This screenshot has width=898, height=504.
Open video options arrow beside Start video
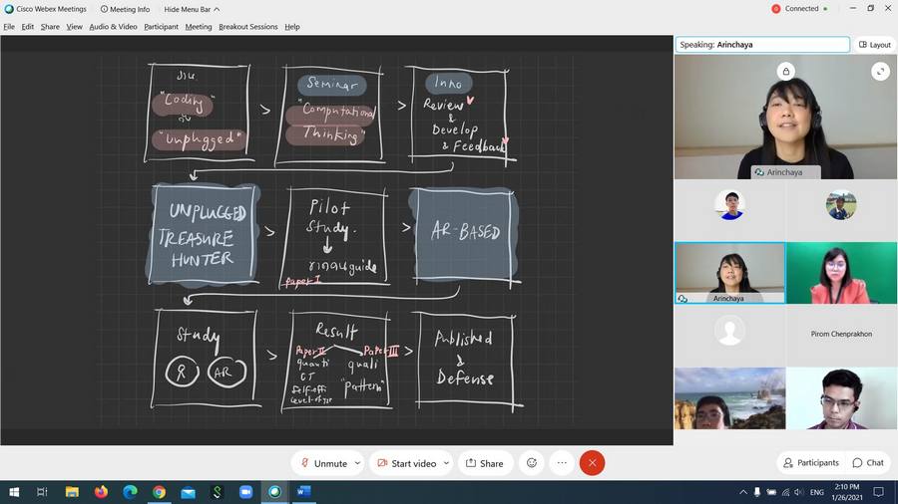(446, 463)
